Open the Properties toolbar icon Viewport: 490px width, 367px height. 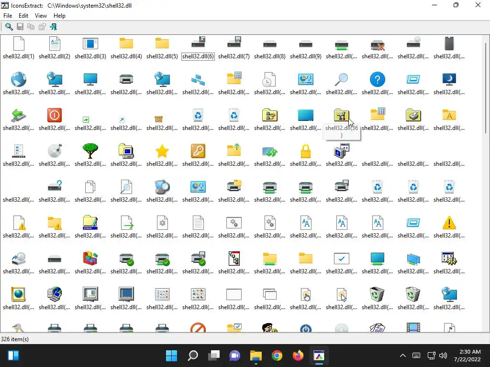point(42,27)
